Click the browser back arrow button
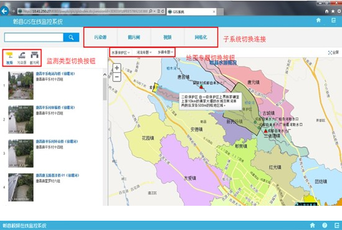The width and height of the screenshot is (342, 230). click(x=4, y=11)
